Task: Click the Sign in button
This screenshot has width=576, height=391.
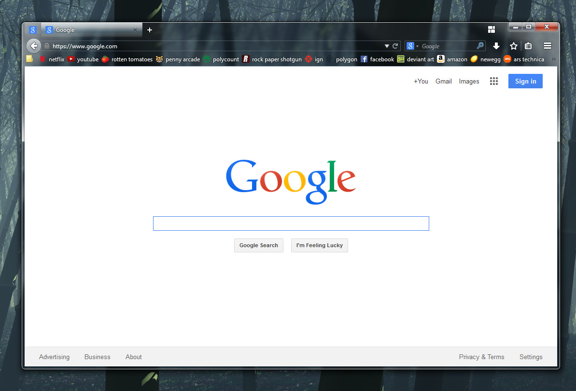Action: click(525, 81)
